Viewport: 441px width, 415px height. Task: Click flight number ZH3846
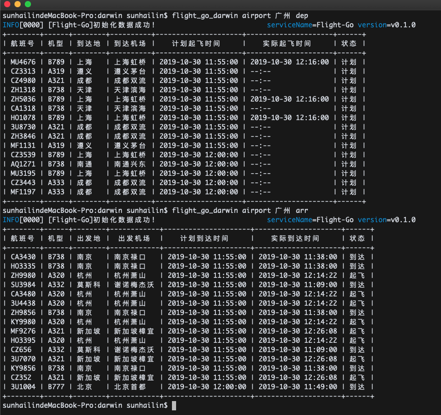click(x=23, y=136)
